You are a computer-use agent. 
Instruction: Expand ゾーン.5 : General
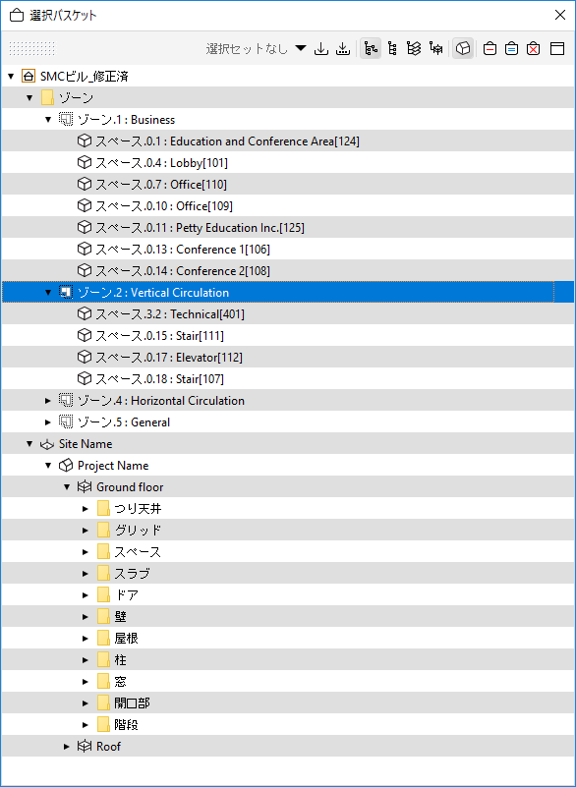(48, 422)
